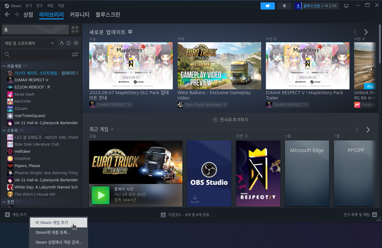Click the add game plus icon
Viewport: 382px width, 248px height.
point(7,214)
